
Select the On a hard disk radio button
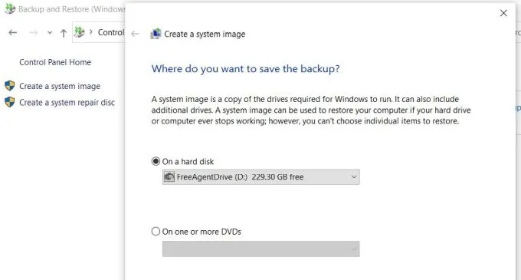[156, 161]
